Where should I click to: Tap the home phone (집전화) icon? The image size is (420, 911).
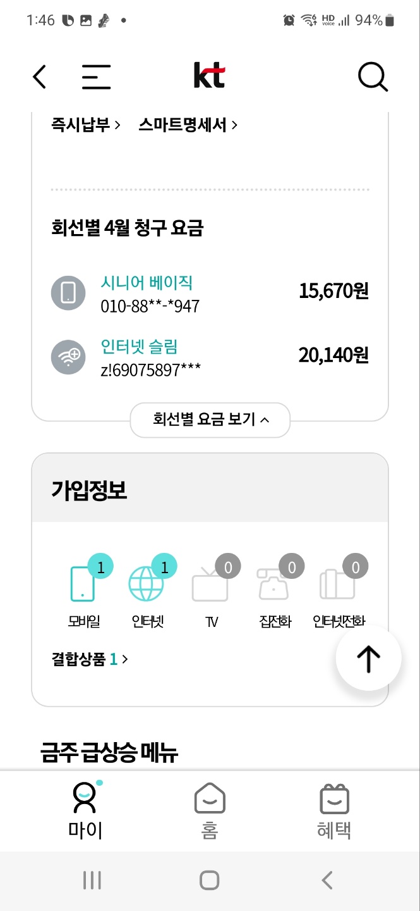[274, 583]
